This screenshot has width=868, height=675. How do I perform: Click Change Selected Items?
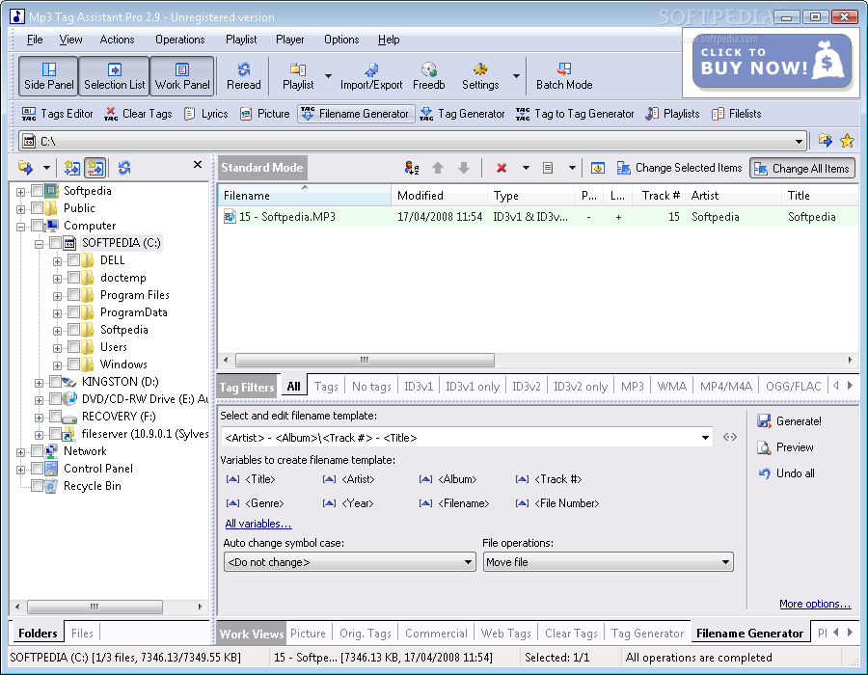coord(679,168)
